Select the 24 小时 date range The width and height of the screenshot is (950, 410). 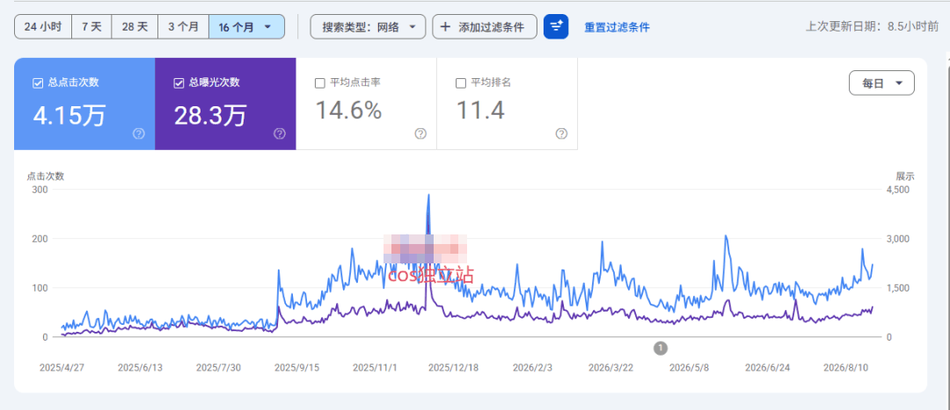43,27
